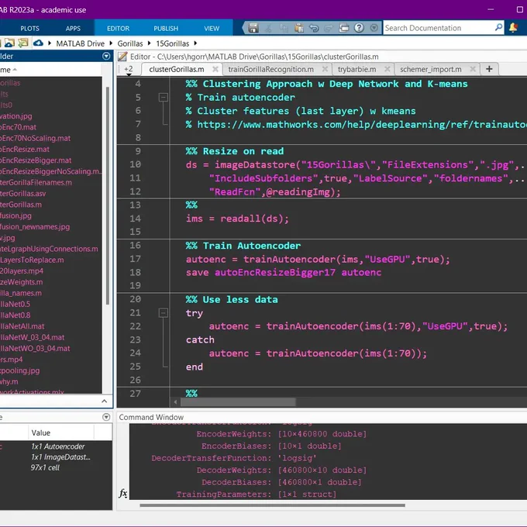The height and width of the screenshot is (527, 527).
Task: Close the trybarbie.m tab
Action: [x=387, y=69]
